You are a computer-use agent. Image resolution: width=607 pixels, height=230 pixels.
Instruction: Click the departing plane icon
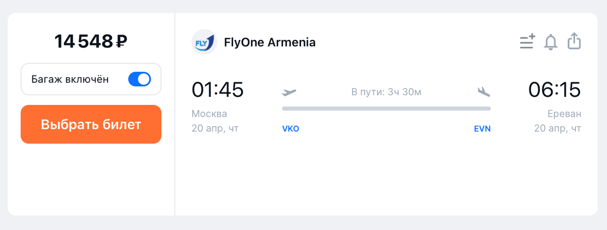coord(289,92)
